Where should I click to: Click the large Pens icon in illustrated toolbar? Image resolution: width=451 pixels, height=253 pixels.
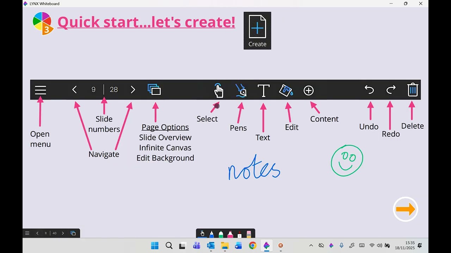click(241, 90)
